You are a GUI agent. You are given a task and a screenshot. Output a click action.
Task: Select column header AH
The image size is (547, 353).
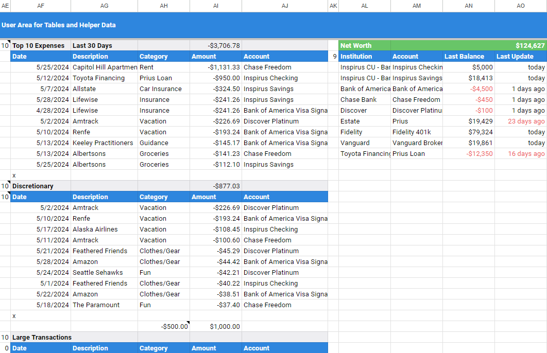click(x=164, y=6)
